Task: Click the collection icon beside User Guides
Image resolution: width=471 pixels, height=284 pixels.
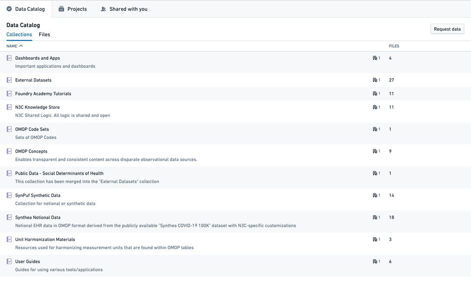Action: coord(9,261)
